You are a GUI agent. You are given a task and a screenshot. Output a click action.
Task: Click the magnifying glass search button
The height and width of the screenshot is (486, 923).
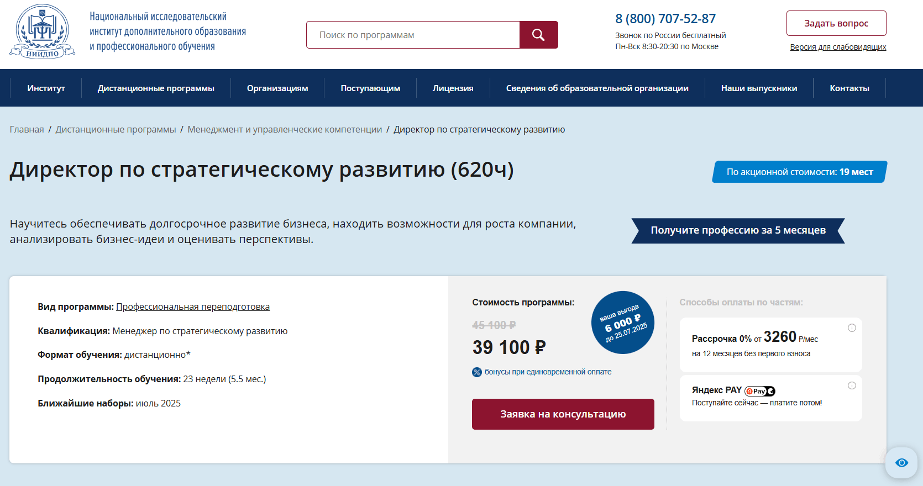[538, 35]
